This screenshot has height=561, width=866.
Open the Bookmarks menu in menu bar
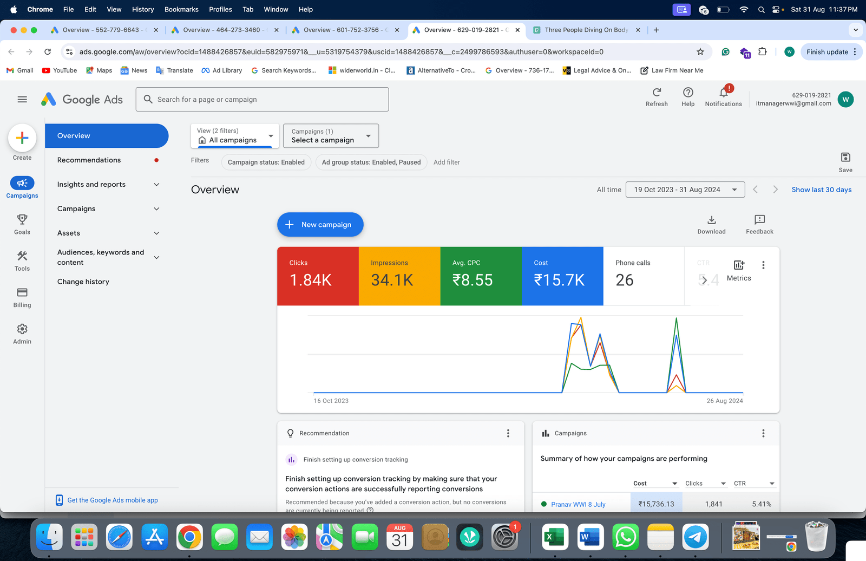pos(181,9)
